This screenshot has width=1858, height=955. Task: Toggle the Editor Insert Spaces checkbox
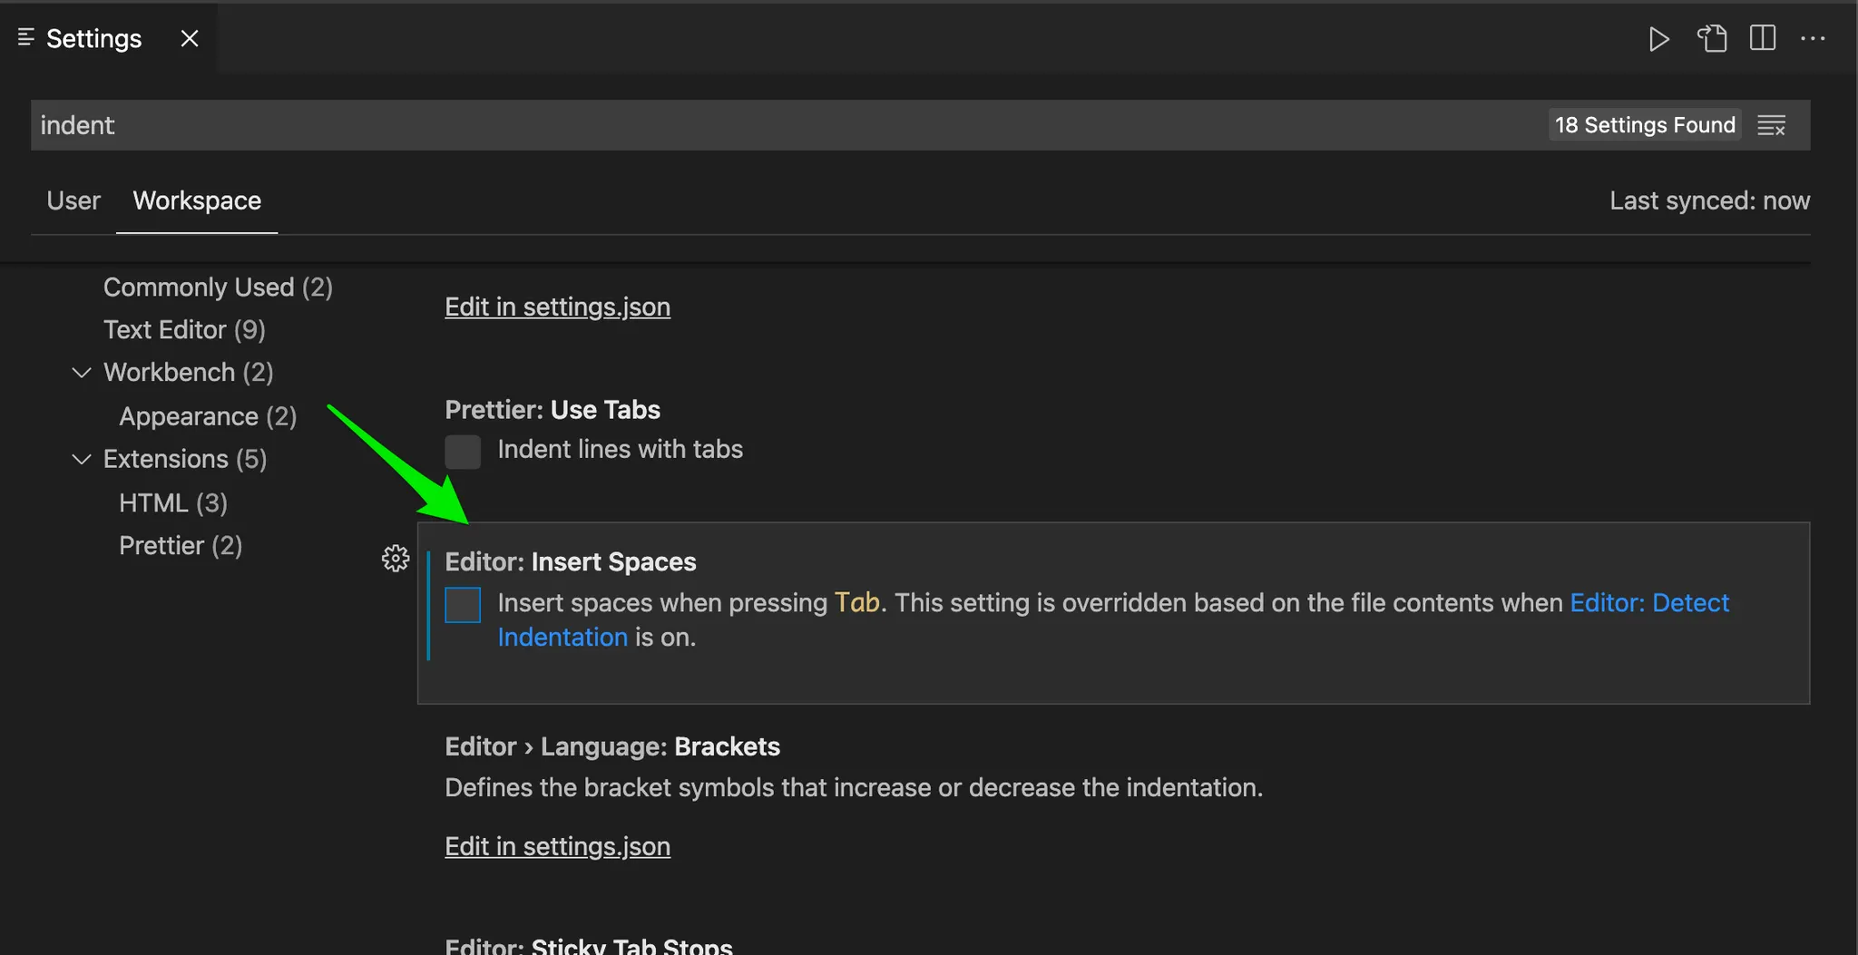463,605
